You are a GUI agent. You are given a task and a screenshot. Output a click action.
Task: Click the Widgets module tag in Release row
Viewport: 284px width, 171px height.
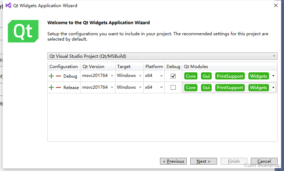[258, 88]
